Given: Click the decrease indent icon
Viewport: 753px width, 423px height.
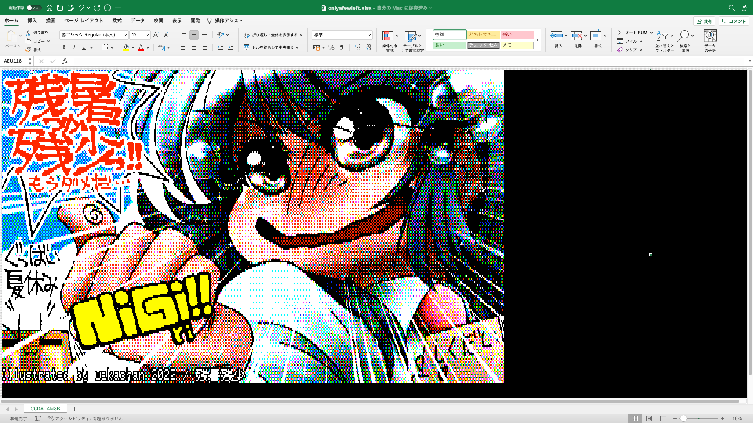Looking at the screenshot, I should point(220,47).
